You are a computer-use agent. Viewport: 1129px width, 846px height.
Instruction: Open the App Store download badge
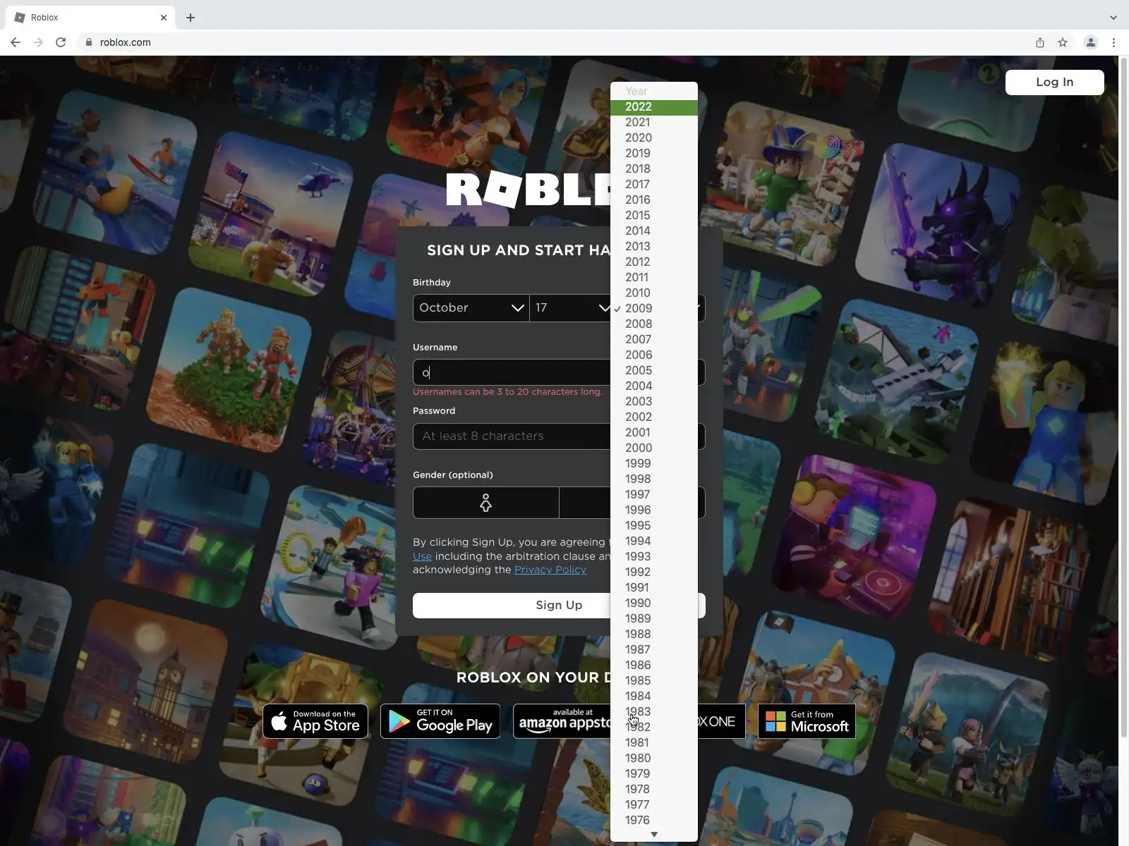tap(315, 721)
